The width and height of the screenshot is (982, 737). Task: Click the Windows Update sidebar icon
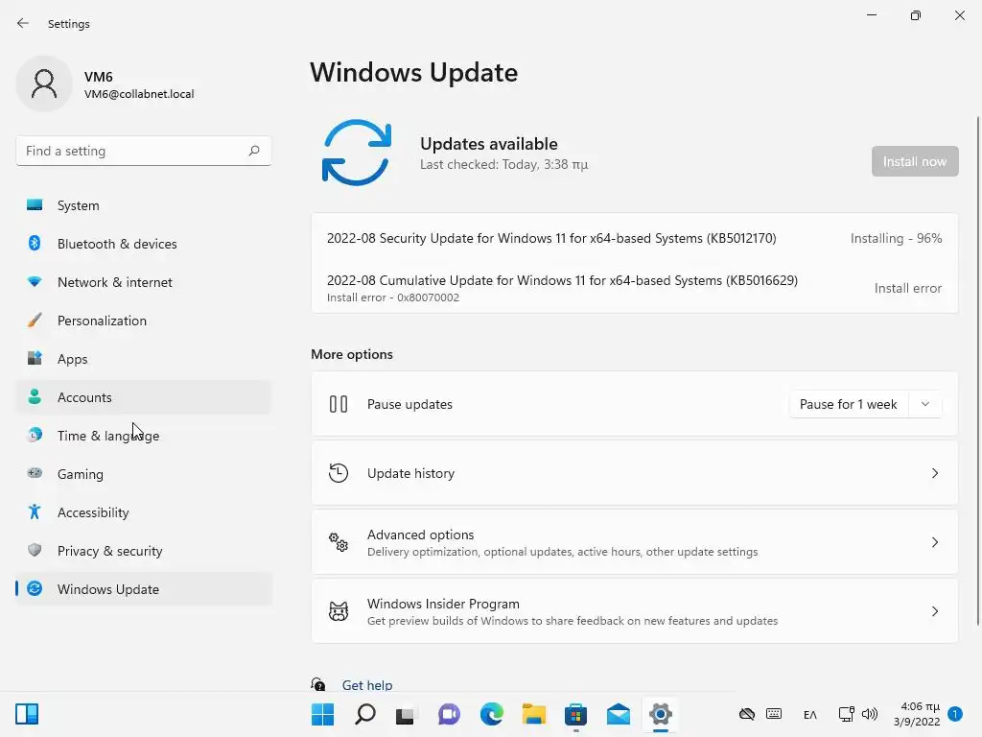(35, 588)
